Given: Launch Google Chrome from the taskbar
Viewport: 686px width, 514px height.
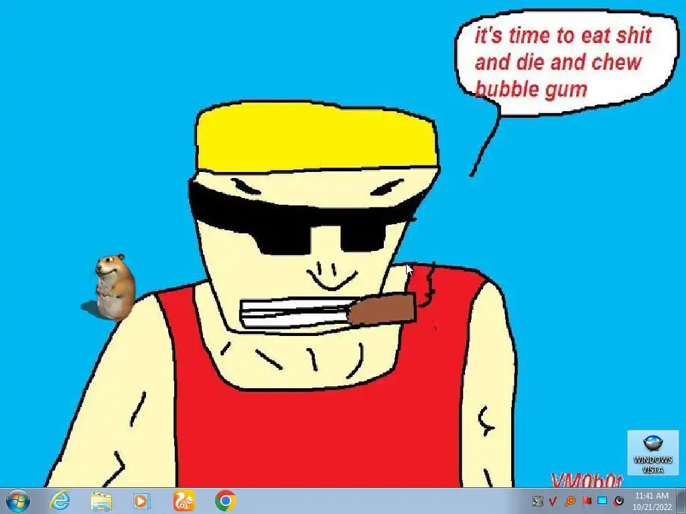Looking at the screenshot, I should (225, 501).
